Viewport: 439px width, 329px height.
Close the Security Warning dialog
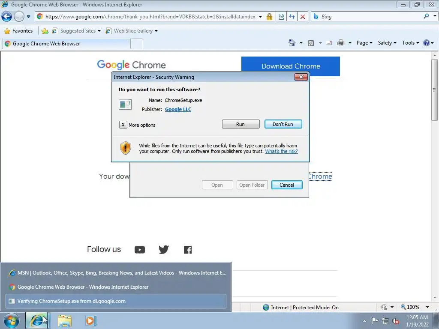point(301,77)
